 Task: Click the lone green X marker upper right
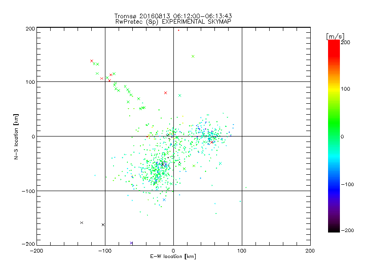(193, 56)
